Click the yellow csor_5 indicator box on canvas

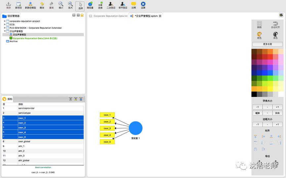(x=107, y=142)
